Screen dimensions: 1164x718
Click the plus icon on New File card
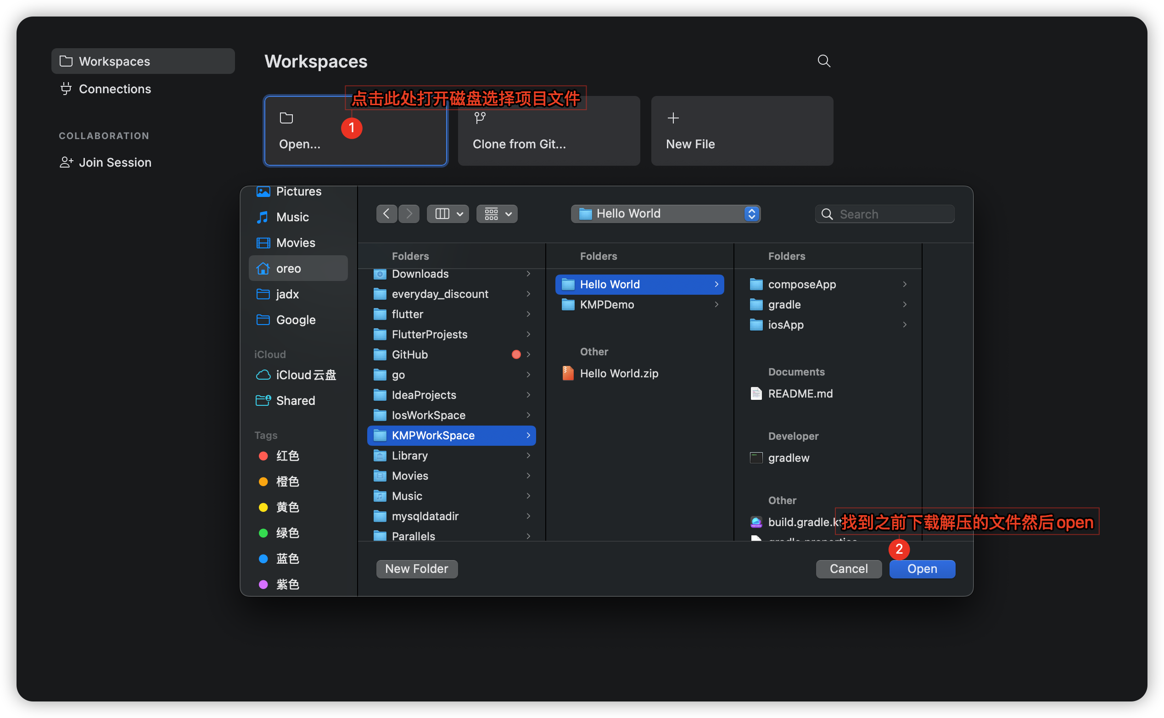(673, 118)
